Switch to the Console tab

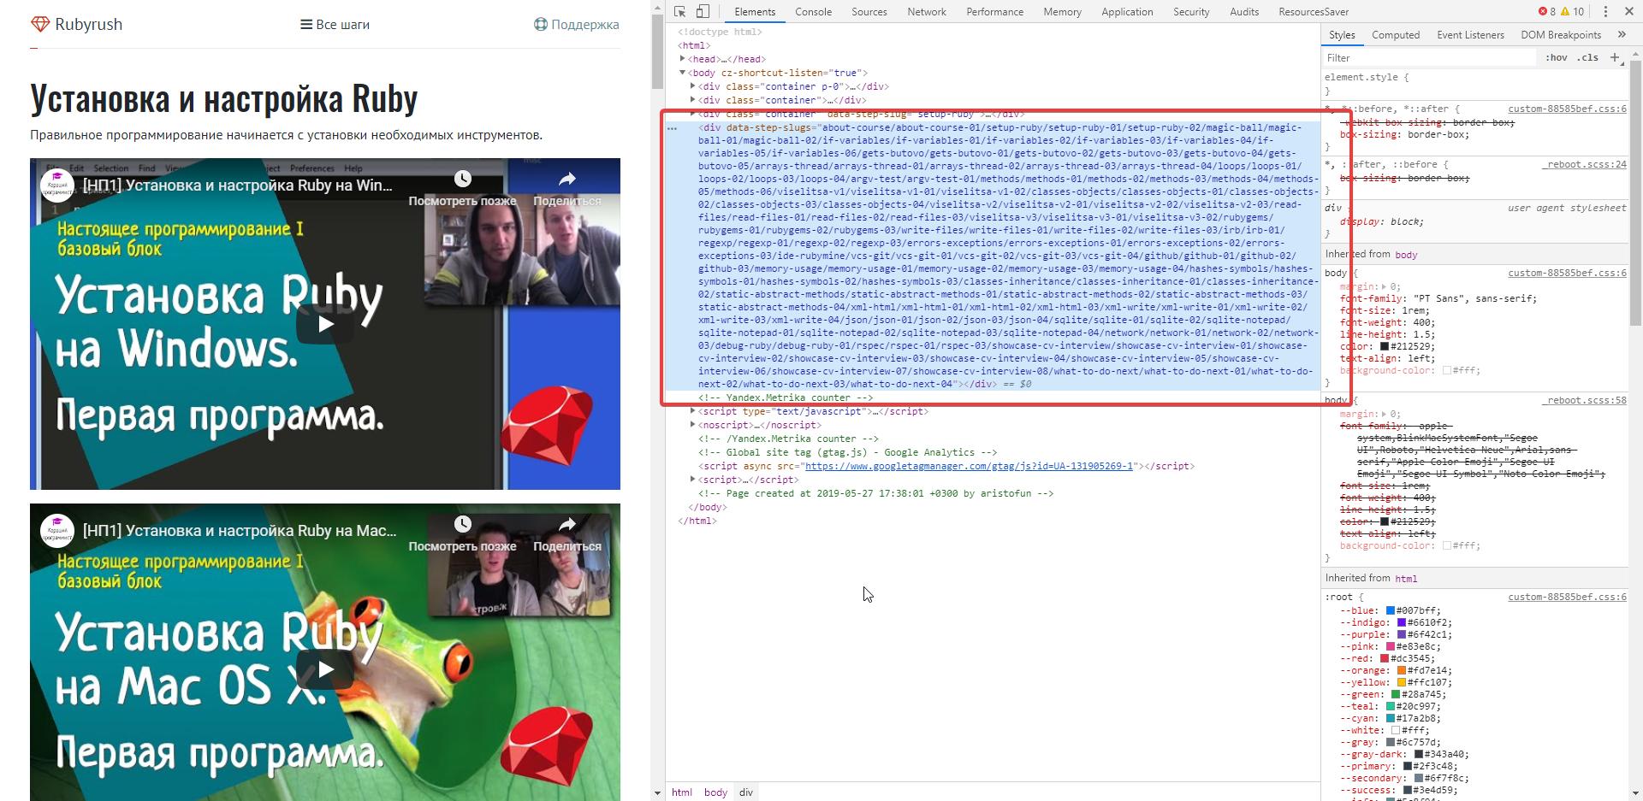813,11
